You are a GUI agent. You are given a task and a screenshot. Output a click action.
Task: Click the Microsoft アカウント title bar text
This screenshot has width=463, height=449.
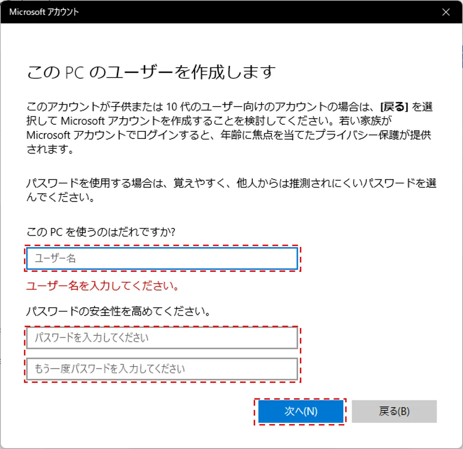pyautogui.click(x=44, y=12)
